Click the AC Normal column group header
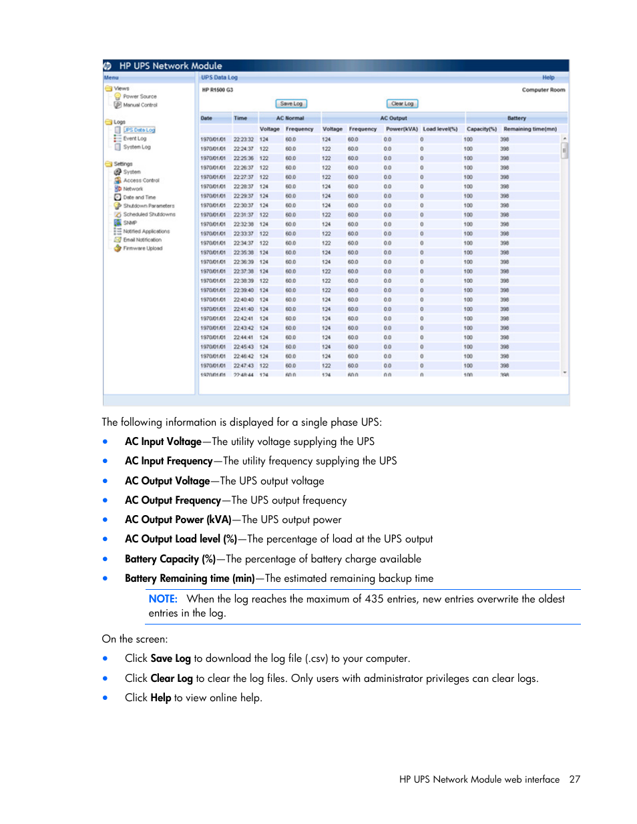The image size is (637, 824). (x=290, y=118)
